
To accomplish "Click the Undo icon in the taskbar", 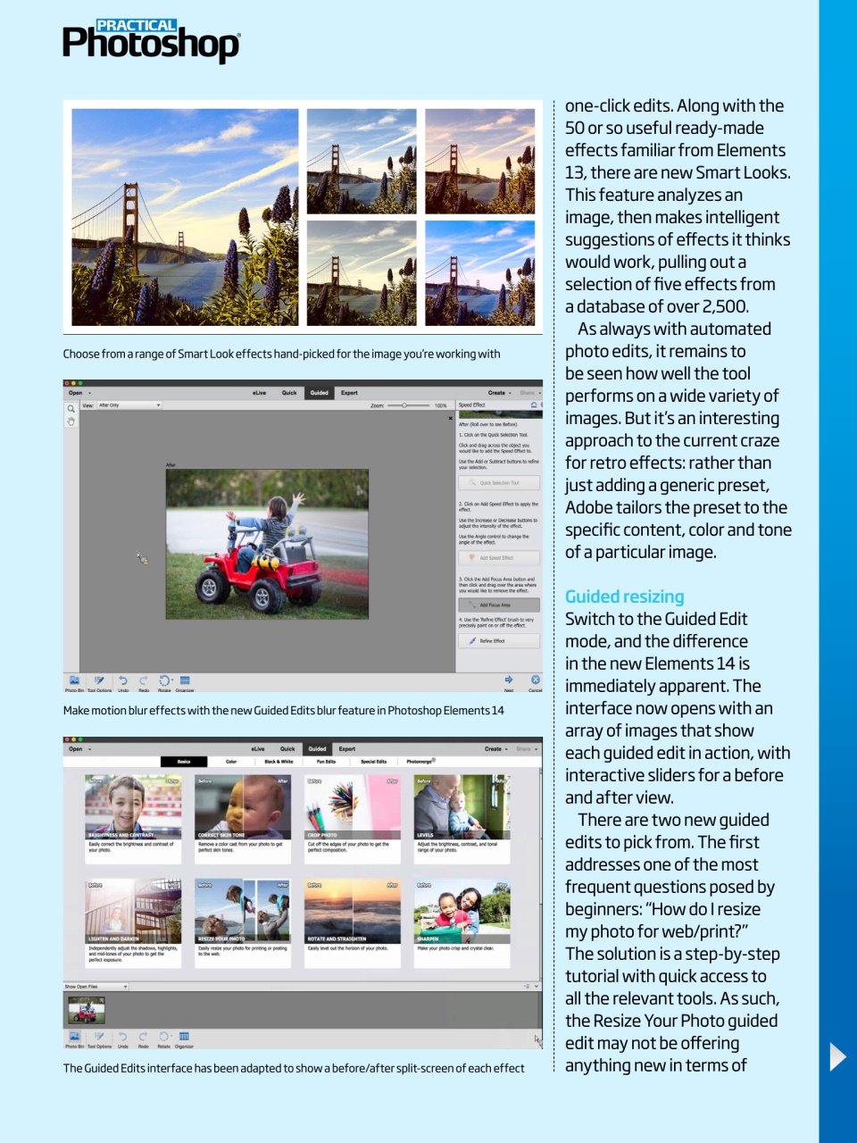I will point(122,680).
